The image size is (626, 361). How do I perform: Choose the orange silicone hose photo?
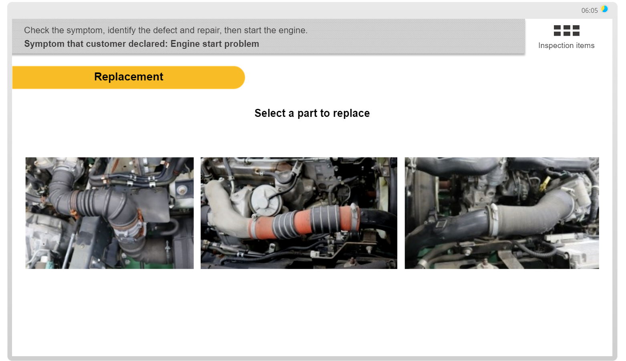pos(299,213)
